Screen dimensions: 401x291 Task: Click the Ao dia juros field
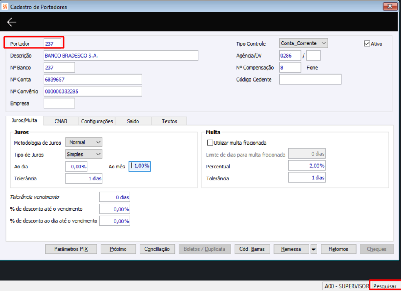tap(77, 167)
